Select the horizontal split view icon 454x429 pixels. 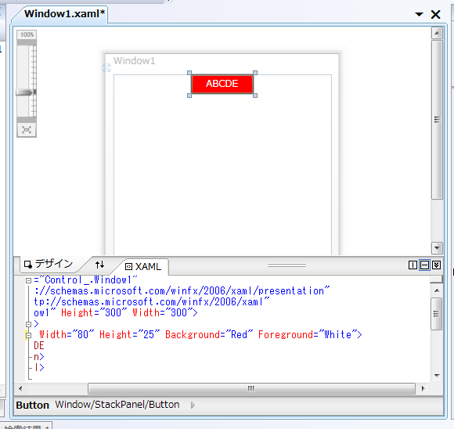click(424, 265)
